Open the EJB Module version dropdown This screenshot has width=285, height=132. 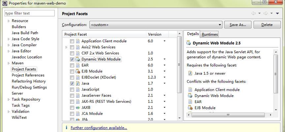click(x=164, y=71)
